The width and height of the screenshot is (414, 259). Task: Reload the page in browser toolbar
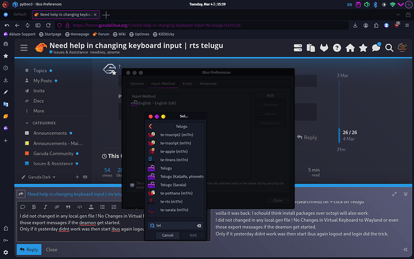coord(49,25)
